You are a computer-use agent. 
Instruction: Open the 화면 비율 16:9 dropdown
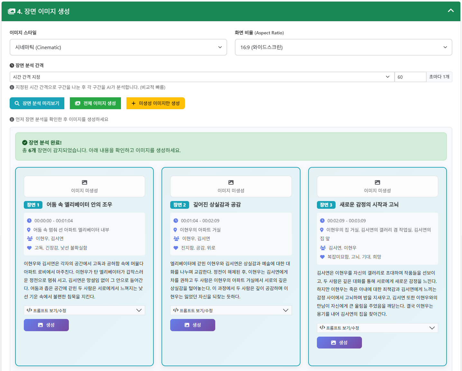pos(343,47)
